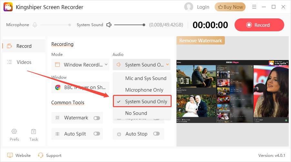Select Microphone Only option

coord(142,90)
